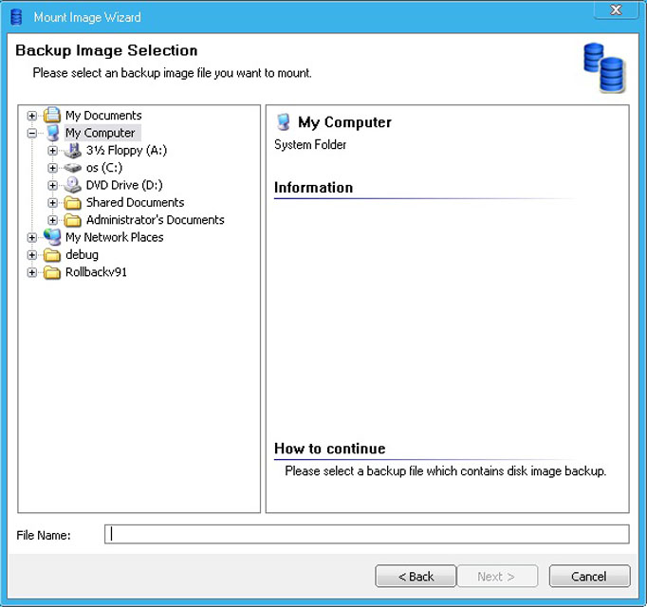Image resolution: width=647 pixels, height=607 pixels.
Task: Click the 'Please select a backup file' hint text
Action: [446, 470]
